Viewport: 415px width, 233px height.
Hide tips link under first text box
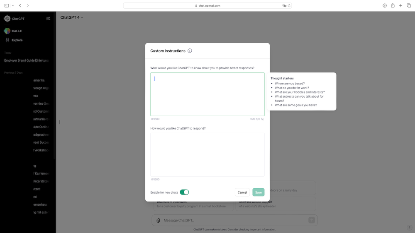coord(256,119)
